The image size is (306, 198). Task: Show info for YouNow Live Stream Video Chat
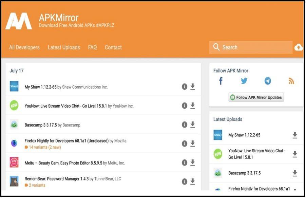click(x=185, y=106)
